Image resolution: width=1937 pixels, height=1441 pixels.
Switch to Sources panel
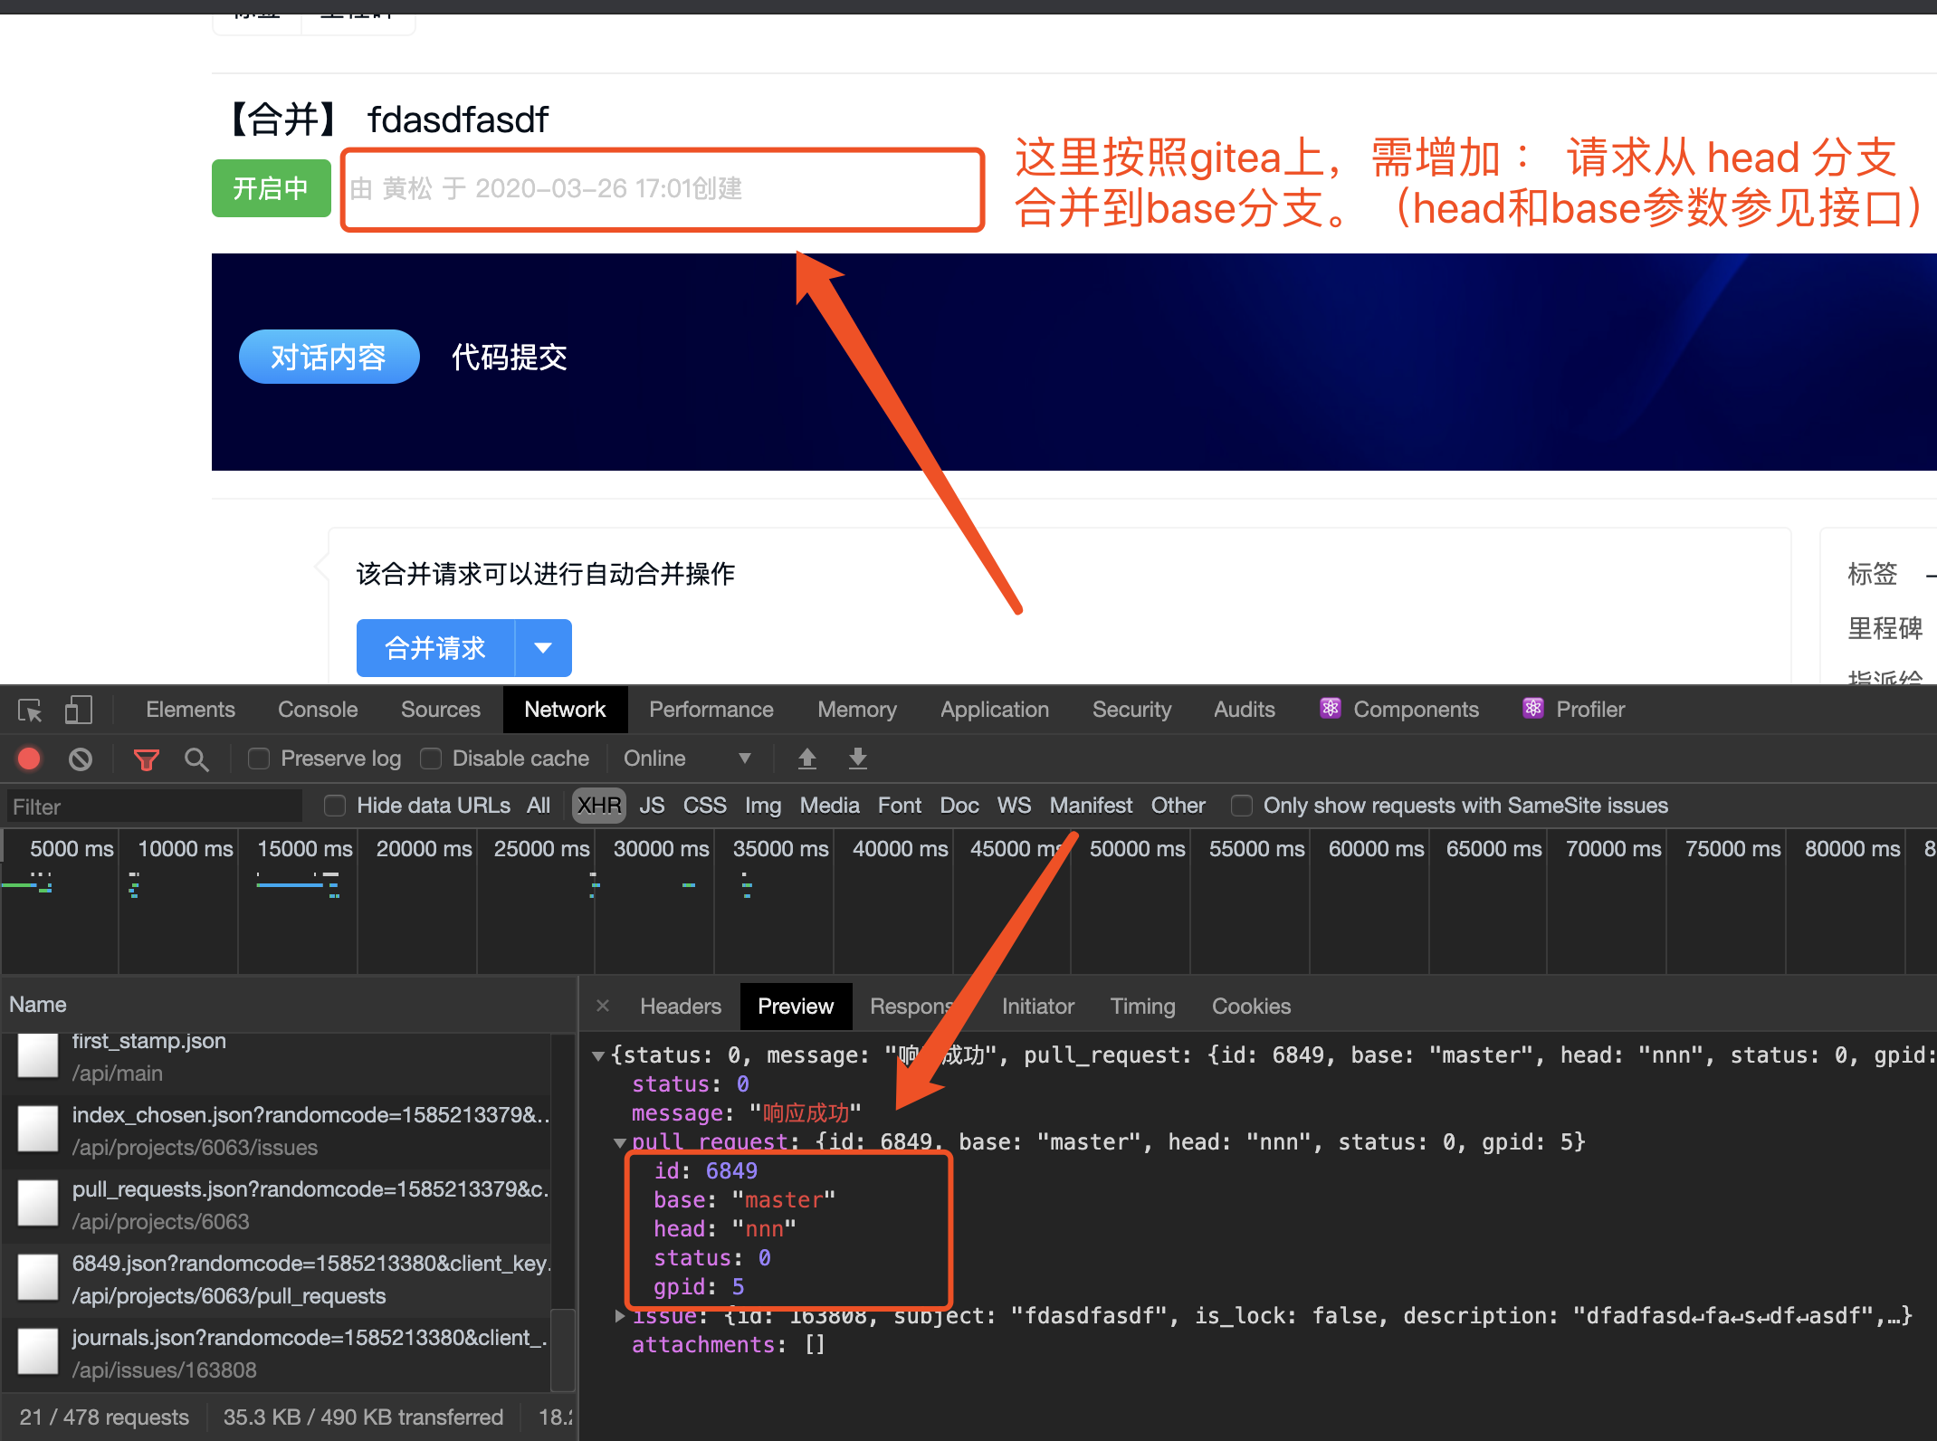pos(440,710)
